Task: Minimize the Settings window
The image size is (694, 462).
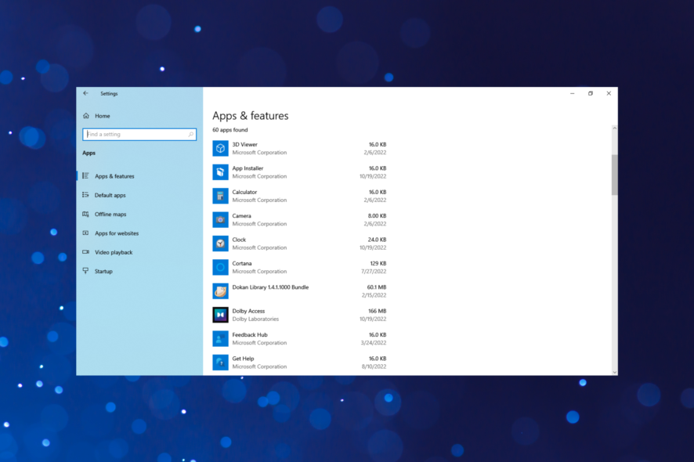Action: point(573,93)
